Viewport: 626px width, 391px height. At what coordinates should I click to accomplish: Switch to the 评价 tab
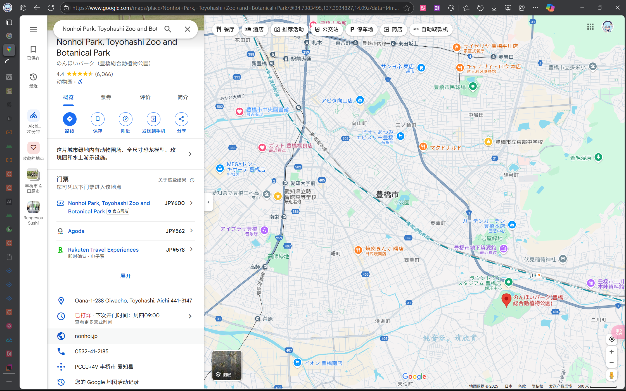[x=145, y=97]
